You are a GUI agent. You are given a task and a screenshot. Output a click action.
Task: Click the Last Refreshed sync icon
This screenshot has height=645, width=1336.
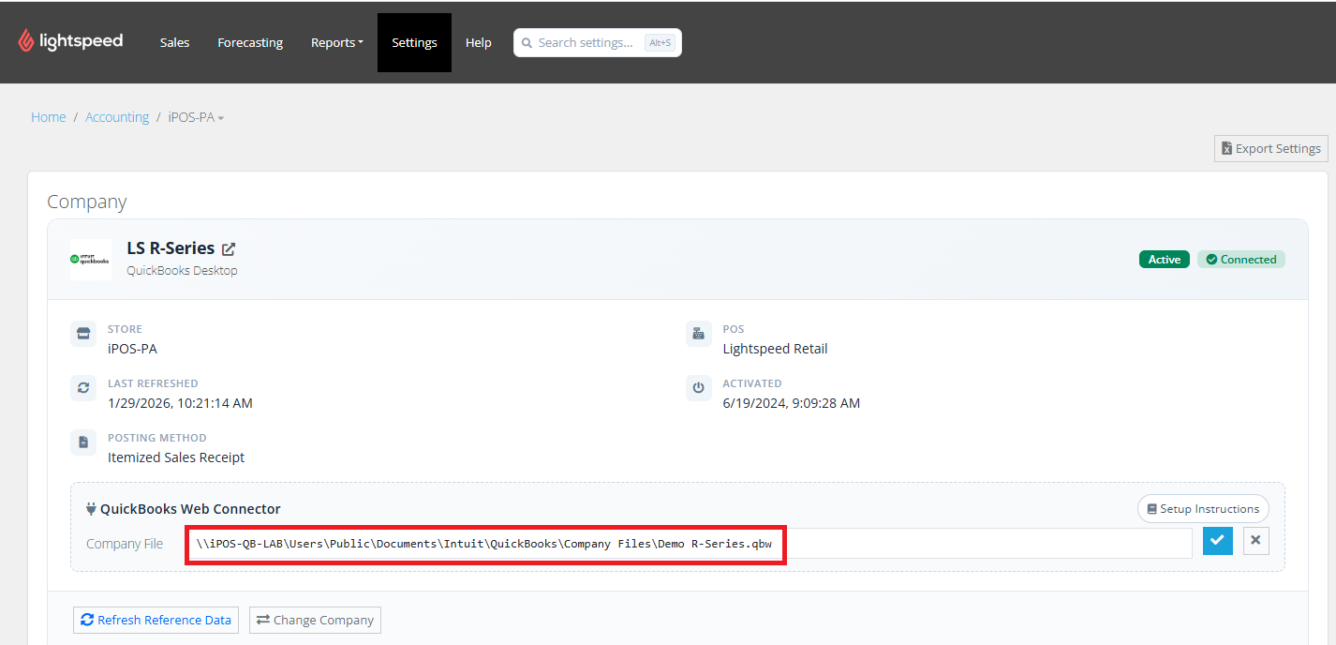pos(83,388)
